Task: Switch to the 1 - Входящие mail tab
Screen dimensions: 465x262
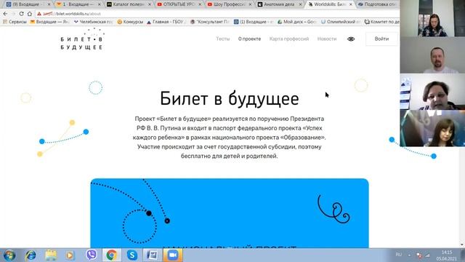Action: pos(78,4)
